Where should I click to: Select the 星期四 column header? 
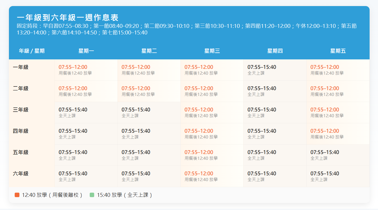pos(275,51)
